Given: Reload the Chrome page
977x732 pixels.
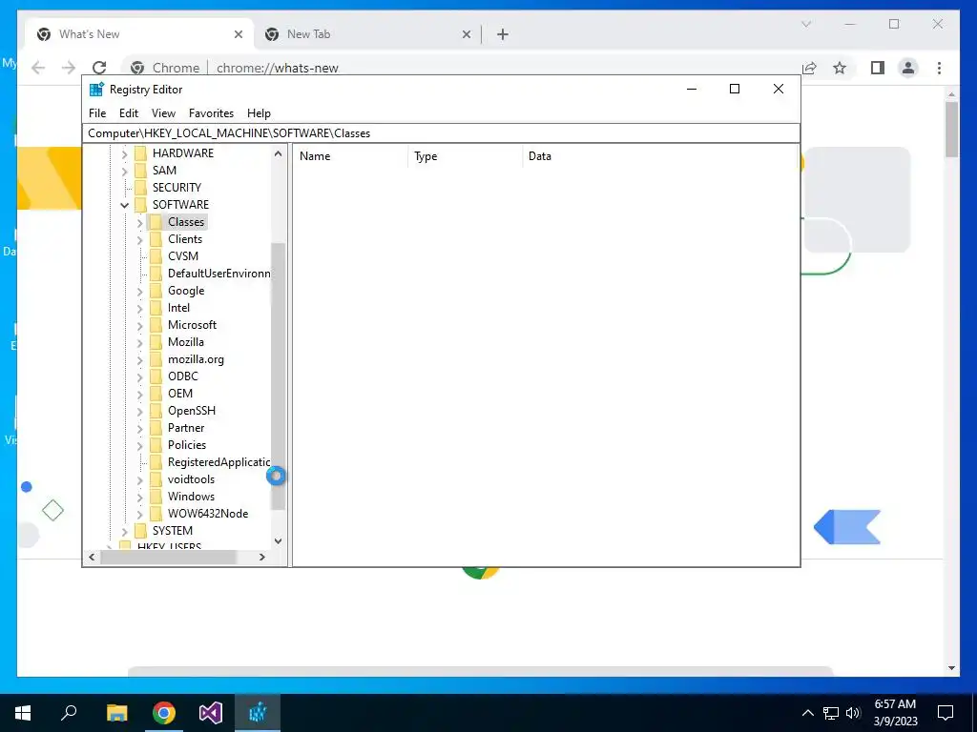Looking at the screenshot, I should pos(99,68).
